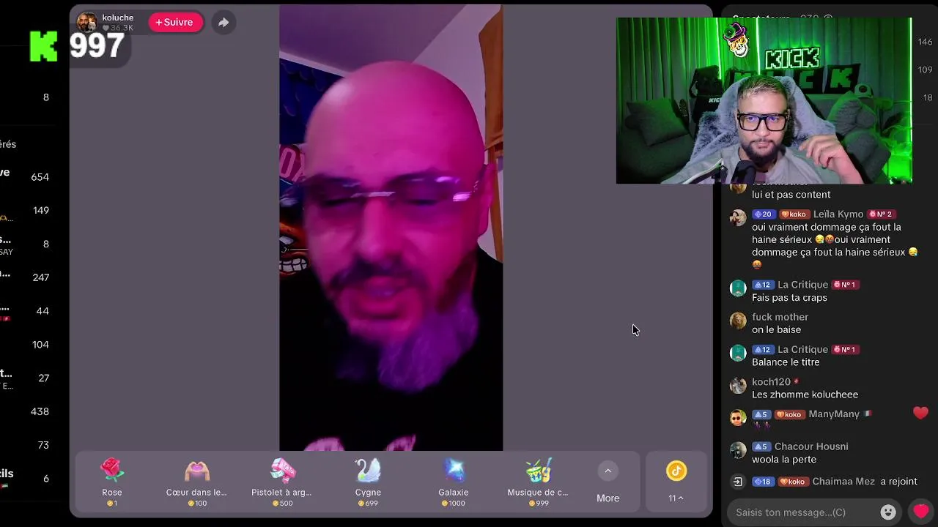Click the 'Balance le titre' message

(x=786, y=362)
